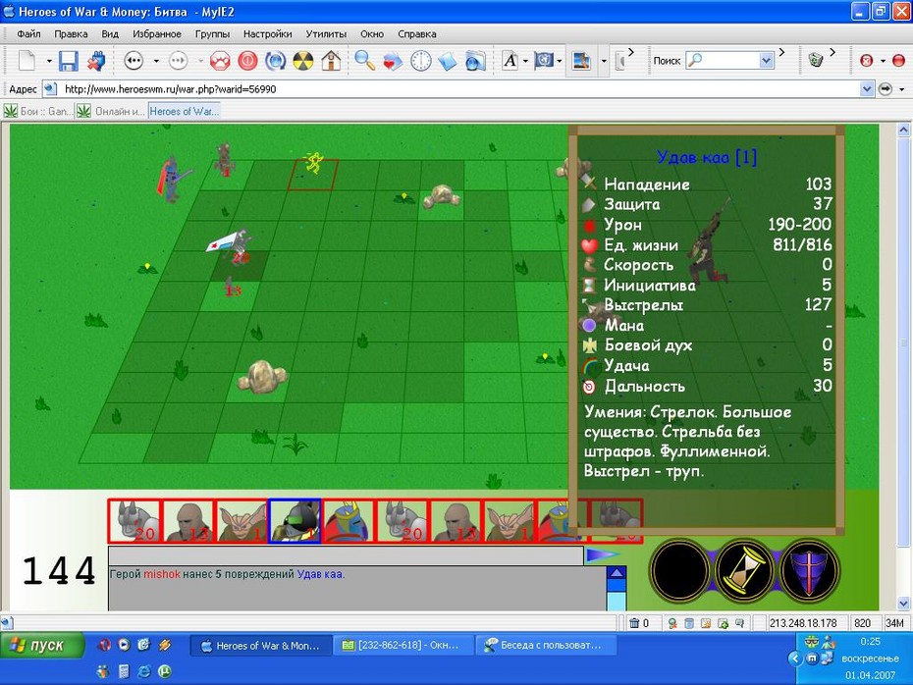This screenshot has height=685, width=913.
Task: Click the blue flag toolbar icon
Action: point(544,61)
